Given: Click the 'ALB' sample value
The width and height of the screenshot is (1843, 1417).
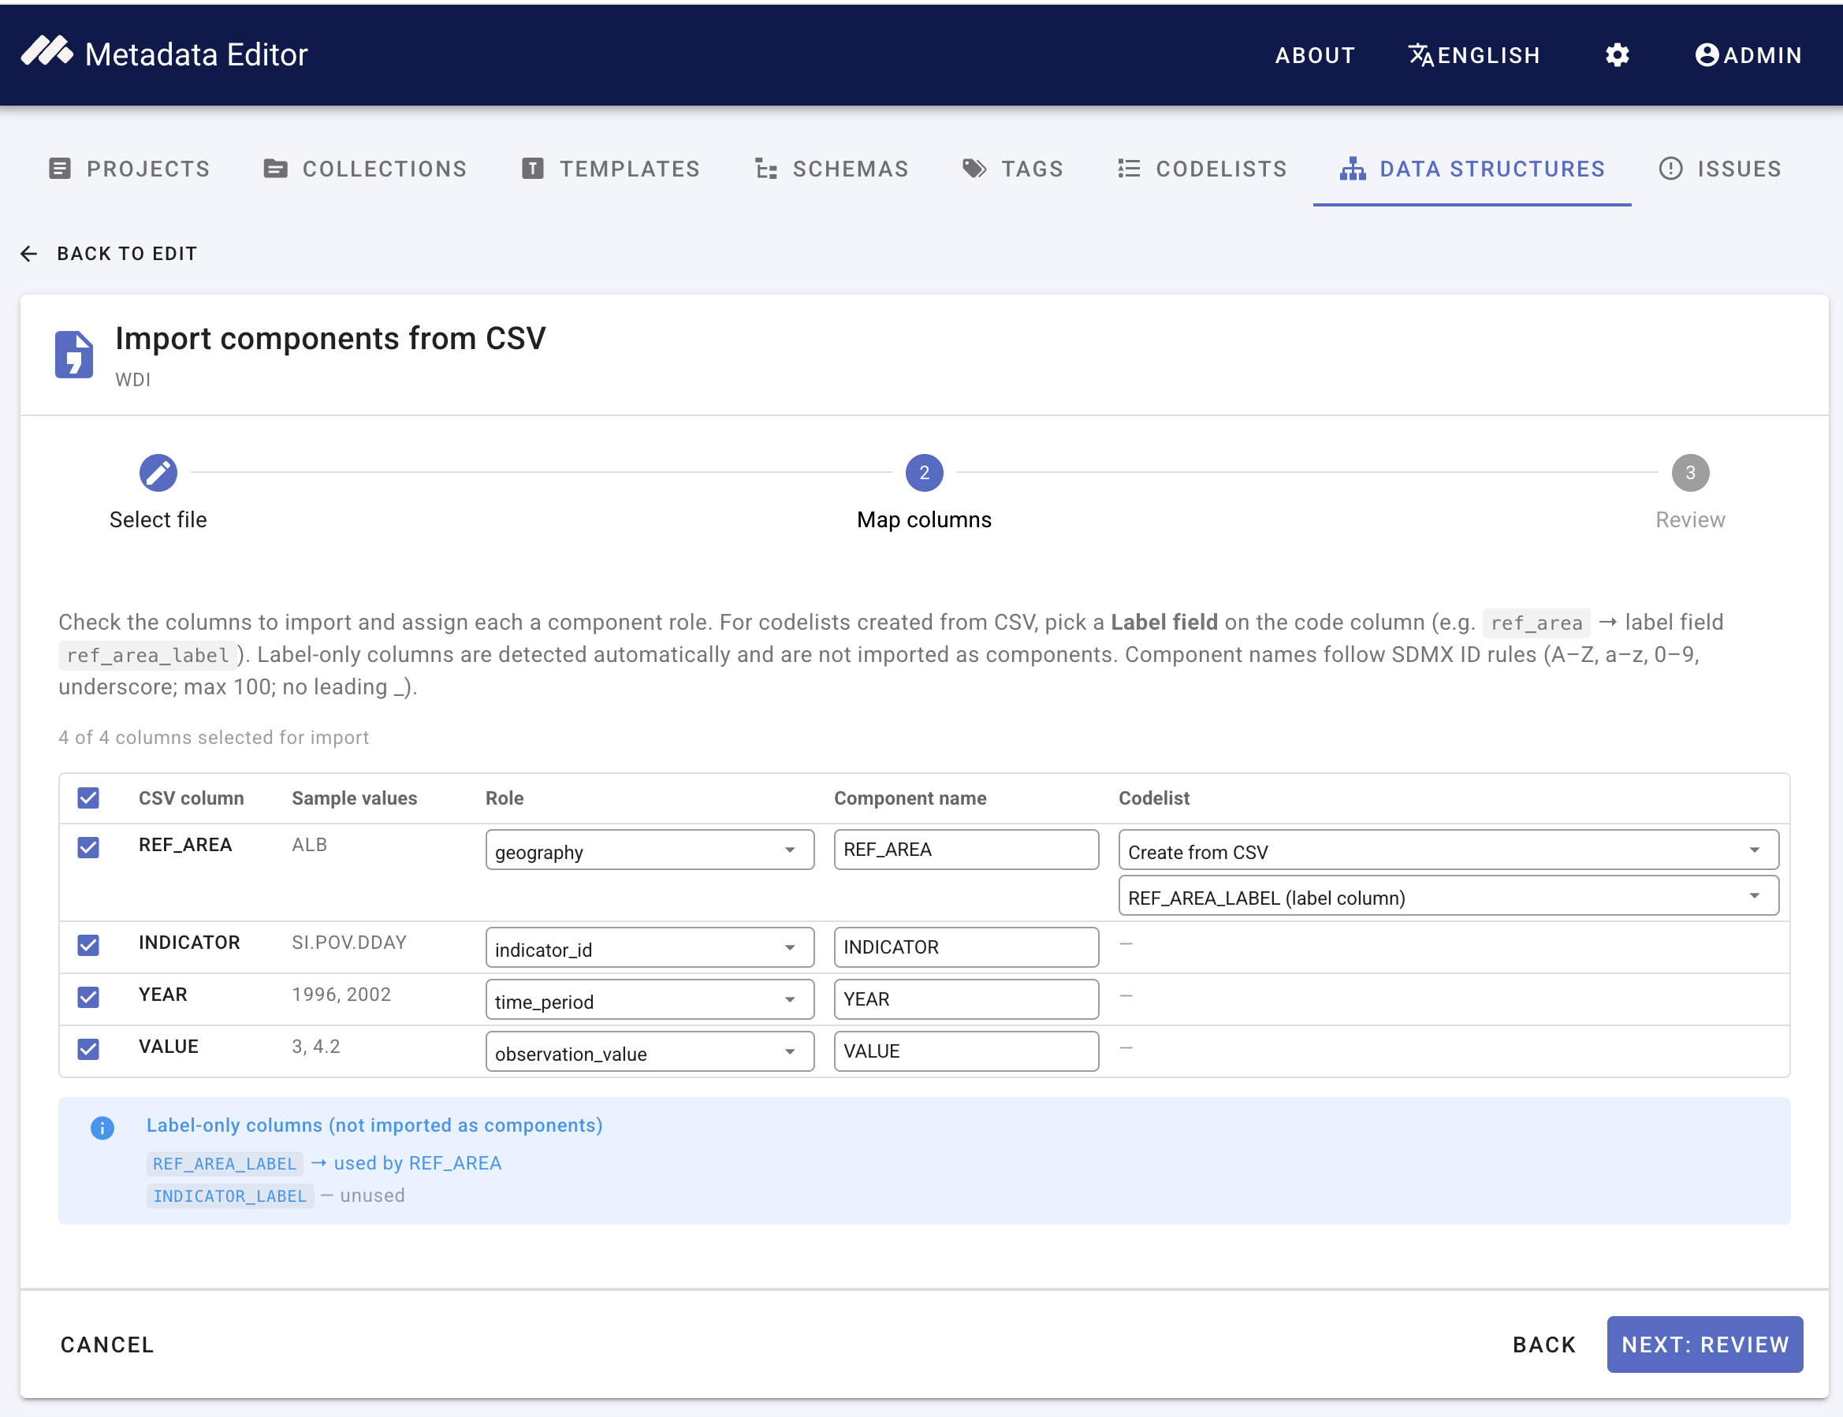Looking at the screenshot, I should [x=310, y=845].
